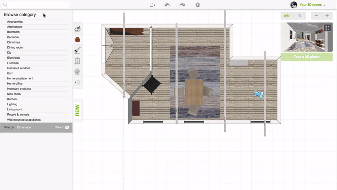Click the search magnifier icon
Image resolution: width=337 pixels, height=190 pixels.
5,4
